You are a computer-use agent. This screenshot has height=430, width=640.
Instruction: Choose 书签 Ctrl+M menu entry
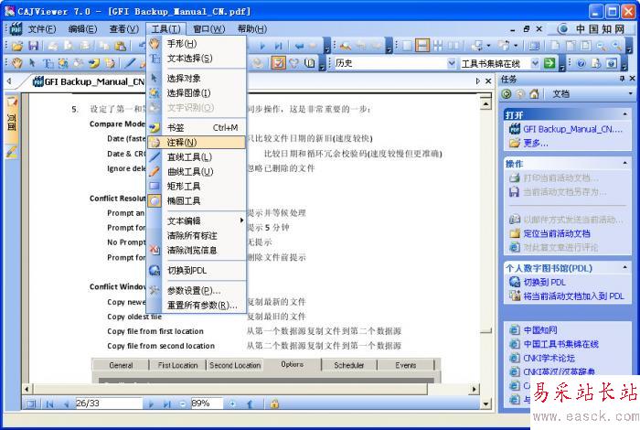[197, 127]
